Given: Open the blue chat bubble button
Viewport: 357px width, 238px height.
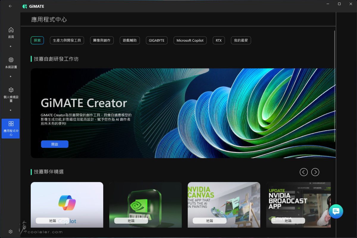Looking at the screenshot, I should point(336,211).
